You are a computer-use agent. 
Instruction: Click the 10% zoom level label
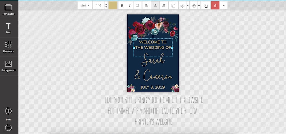coord(8,120)
